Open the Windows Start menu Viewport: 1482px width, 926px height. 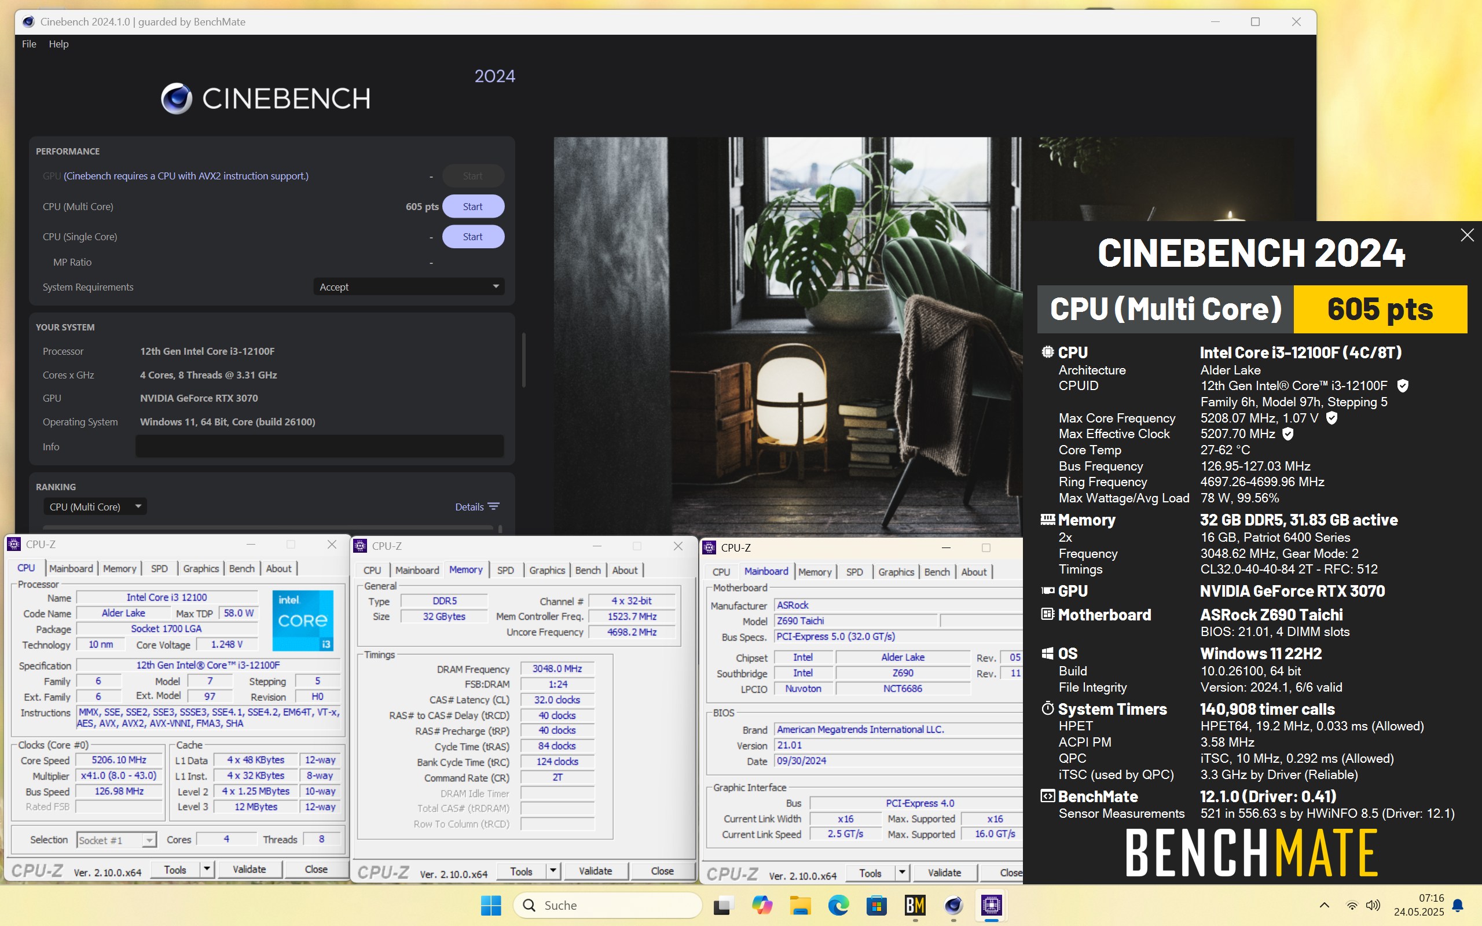pos(490,905)
